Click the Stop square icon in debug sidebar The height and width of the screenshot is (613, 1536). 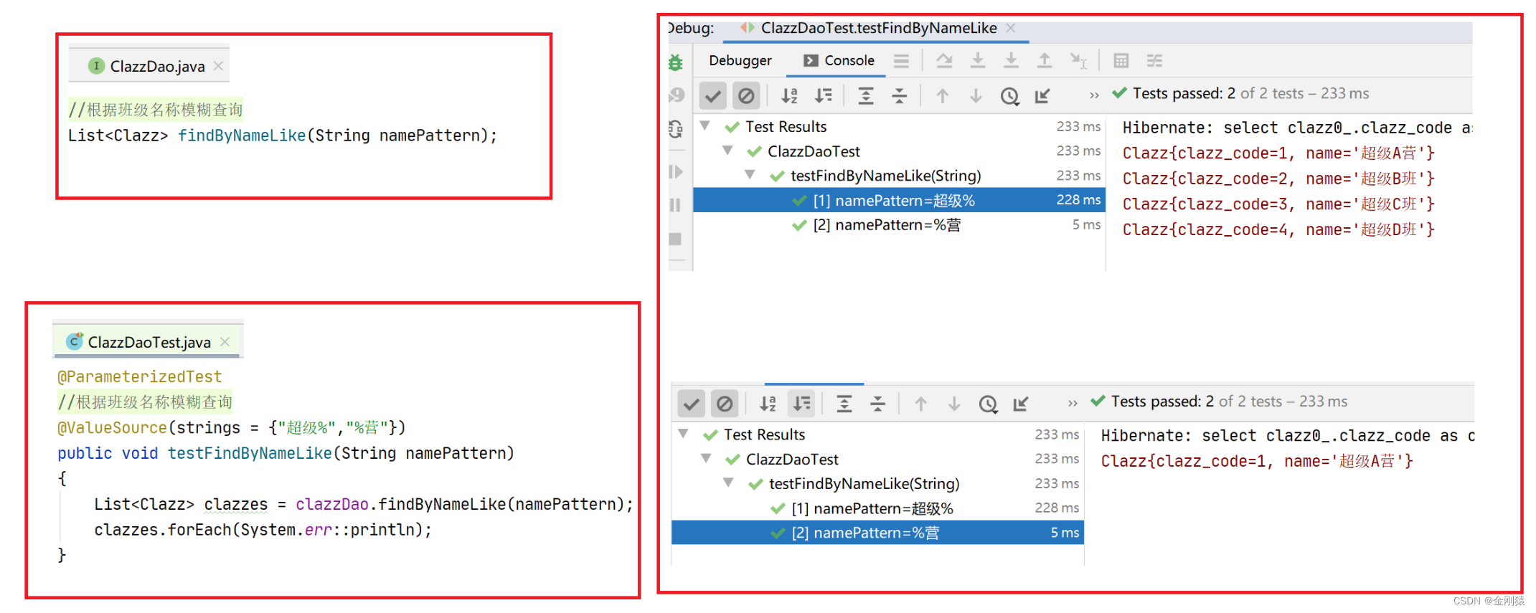676,239
